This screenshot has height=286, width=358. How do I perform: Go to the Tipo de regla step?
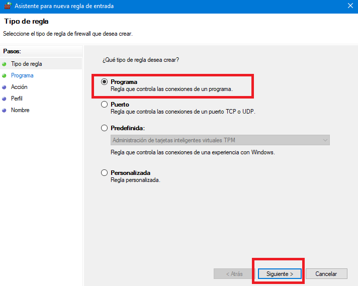[x=27, y=64]
